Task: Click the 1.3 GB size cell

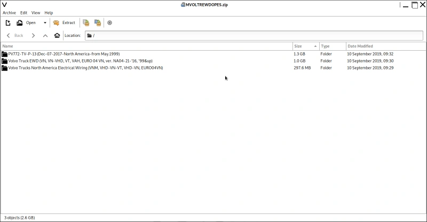Action: point(299,54)
